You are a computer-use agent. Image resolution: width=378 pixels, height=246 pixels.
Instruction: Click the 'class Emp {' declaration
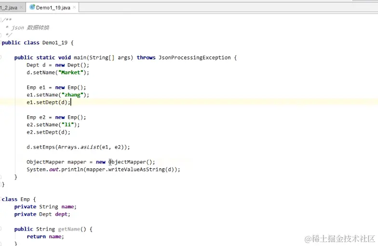[19, 200]
